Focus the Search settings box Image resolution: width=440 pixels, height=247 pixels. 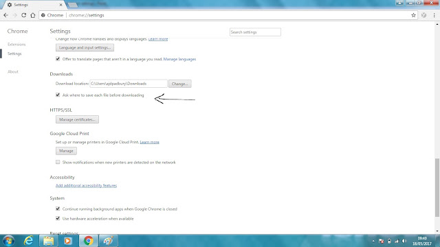(255, 32)
